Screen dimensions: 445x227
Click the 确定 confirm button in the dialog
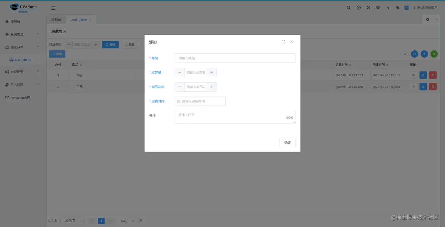click(x=287, y=142)
